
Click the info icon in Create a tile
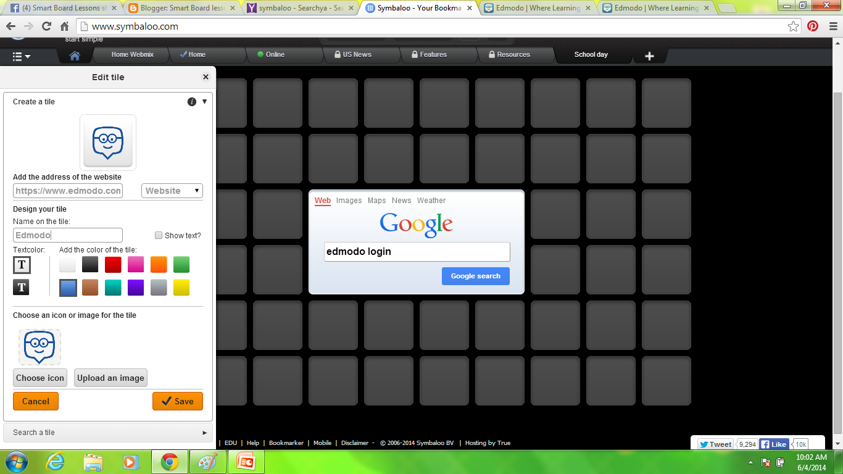[192, 102]
